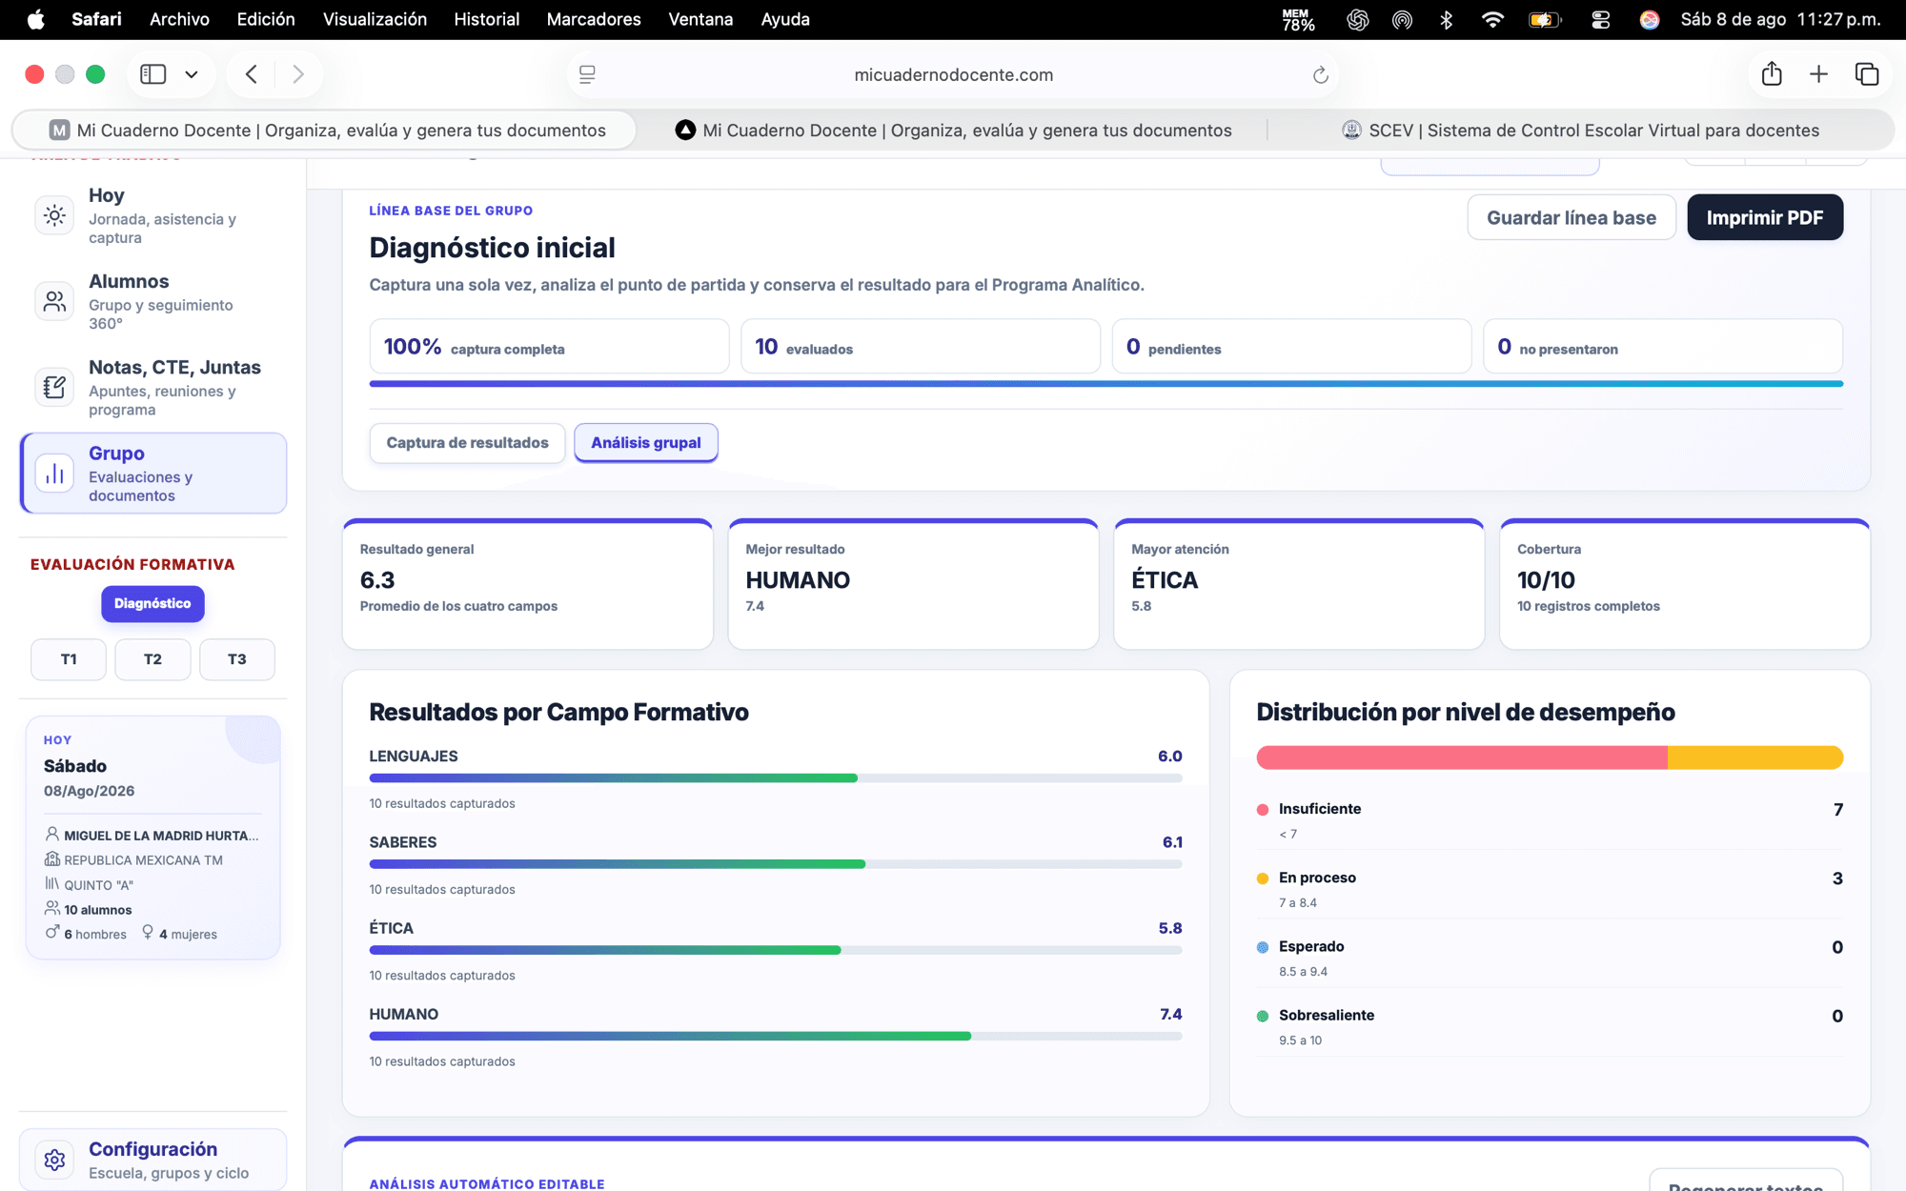Click the performance distribution color bar
The width and height of the screenshot is (1906, 1191).
[x=1550, y=757]
